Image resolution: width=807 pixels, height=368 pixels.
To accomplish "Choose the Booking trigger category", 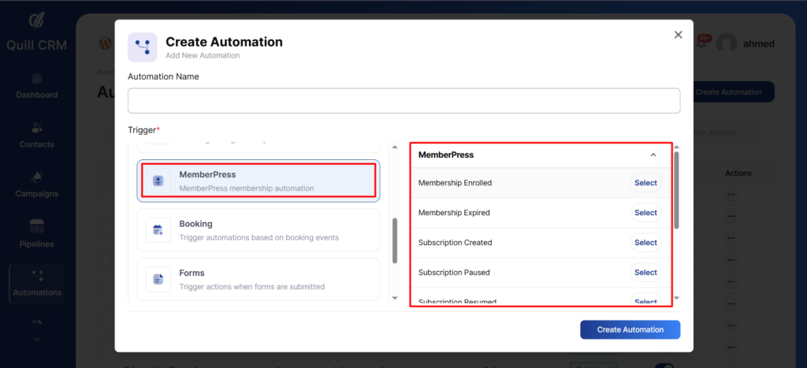I will (258, 230).
